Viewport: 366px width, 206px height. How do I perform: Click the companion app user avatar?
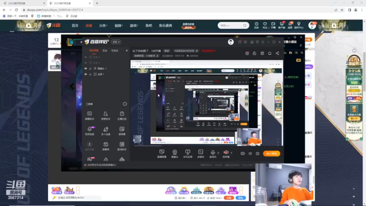pyautogui.click(x=231, y=42)
